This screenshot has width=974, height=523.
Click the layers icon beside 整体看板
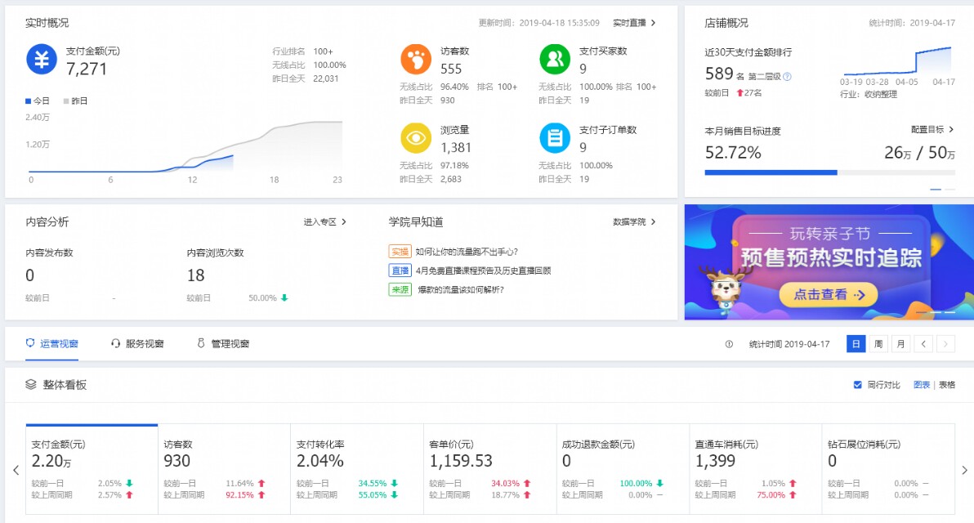click(30, 384)
